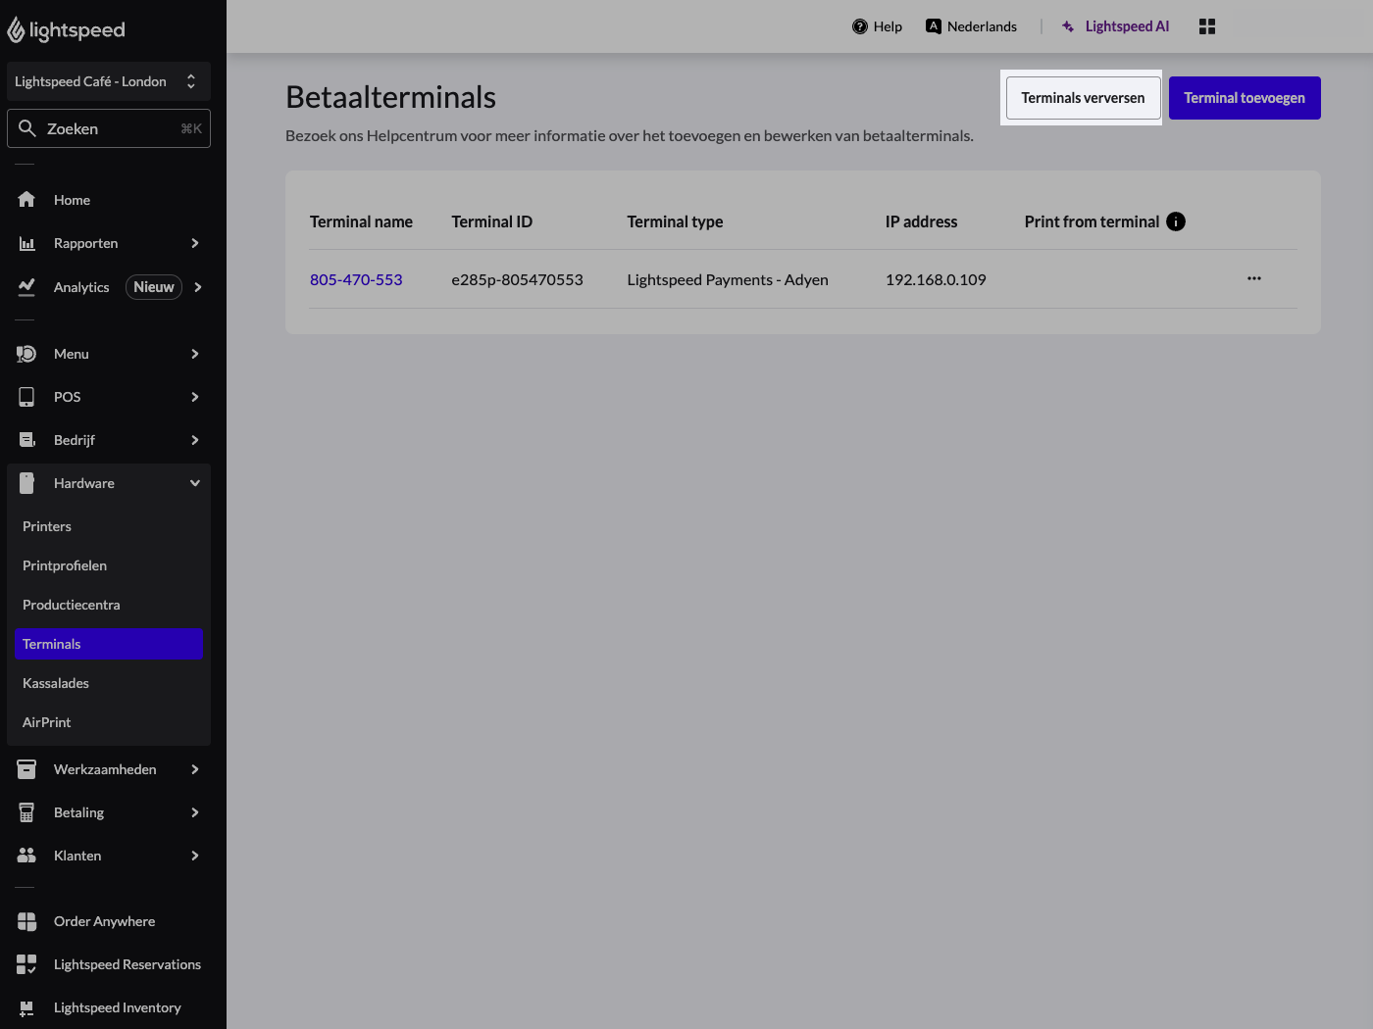Click the Betaling calculator icon
The height and width of the screenshot is (1029, 1373).
pyautogui.click(x=26, y=812)
